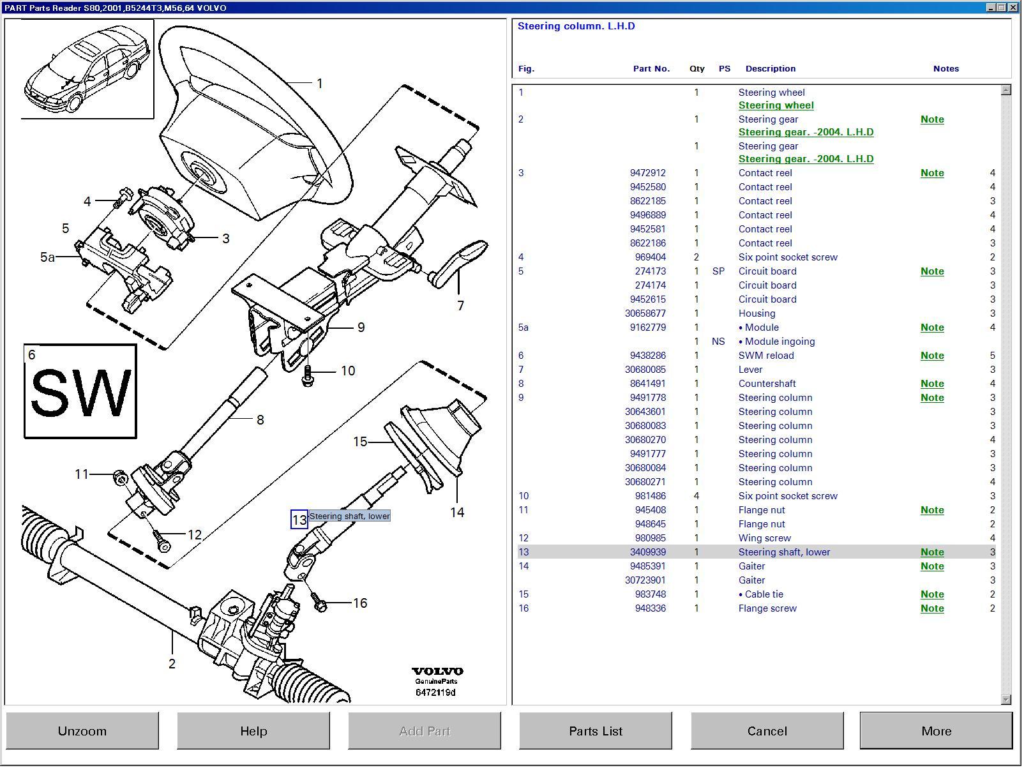Select callout number 9 in the diagram
The width and height of the screenshot is (1024, 768).
(361, 328)
